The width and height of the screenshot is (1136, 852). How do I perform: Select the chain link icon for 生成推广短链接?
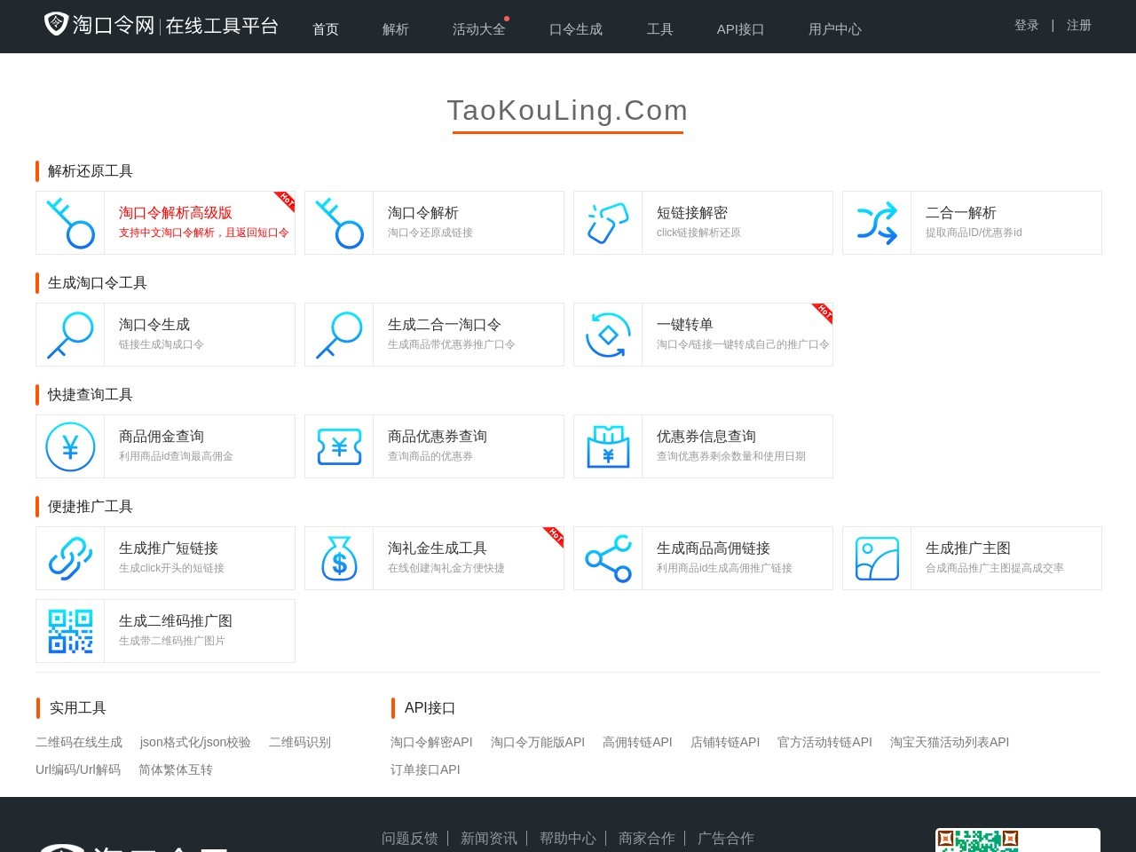(x=70, y=558)
